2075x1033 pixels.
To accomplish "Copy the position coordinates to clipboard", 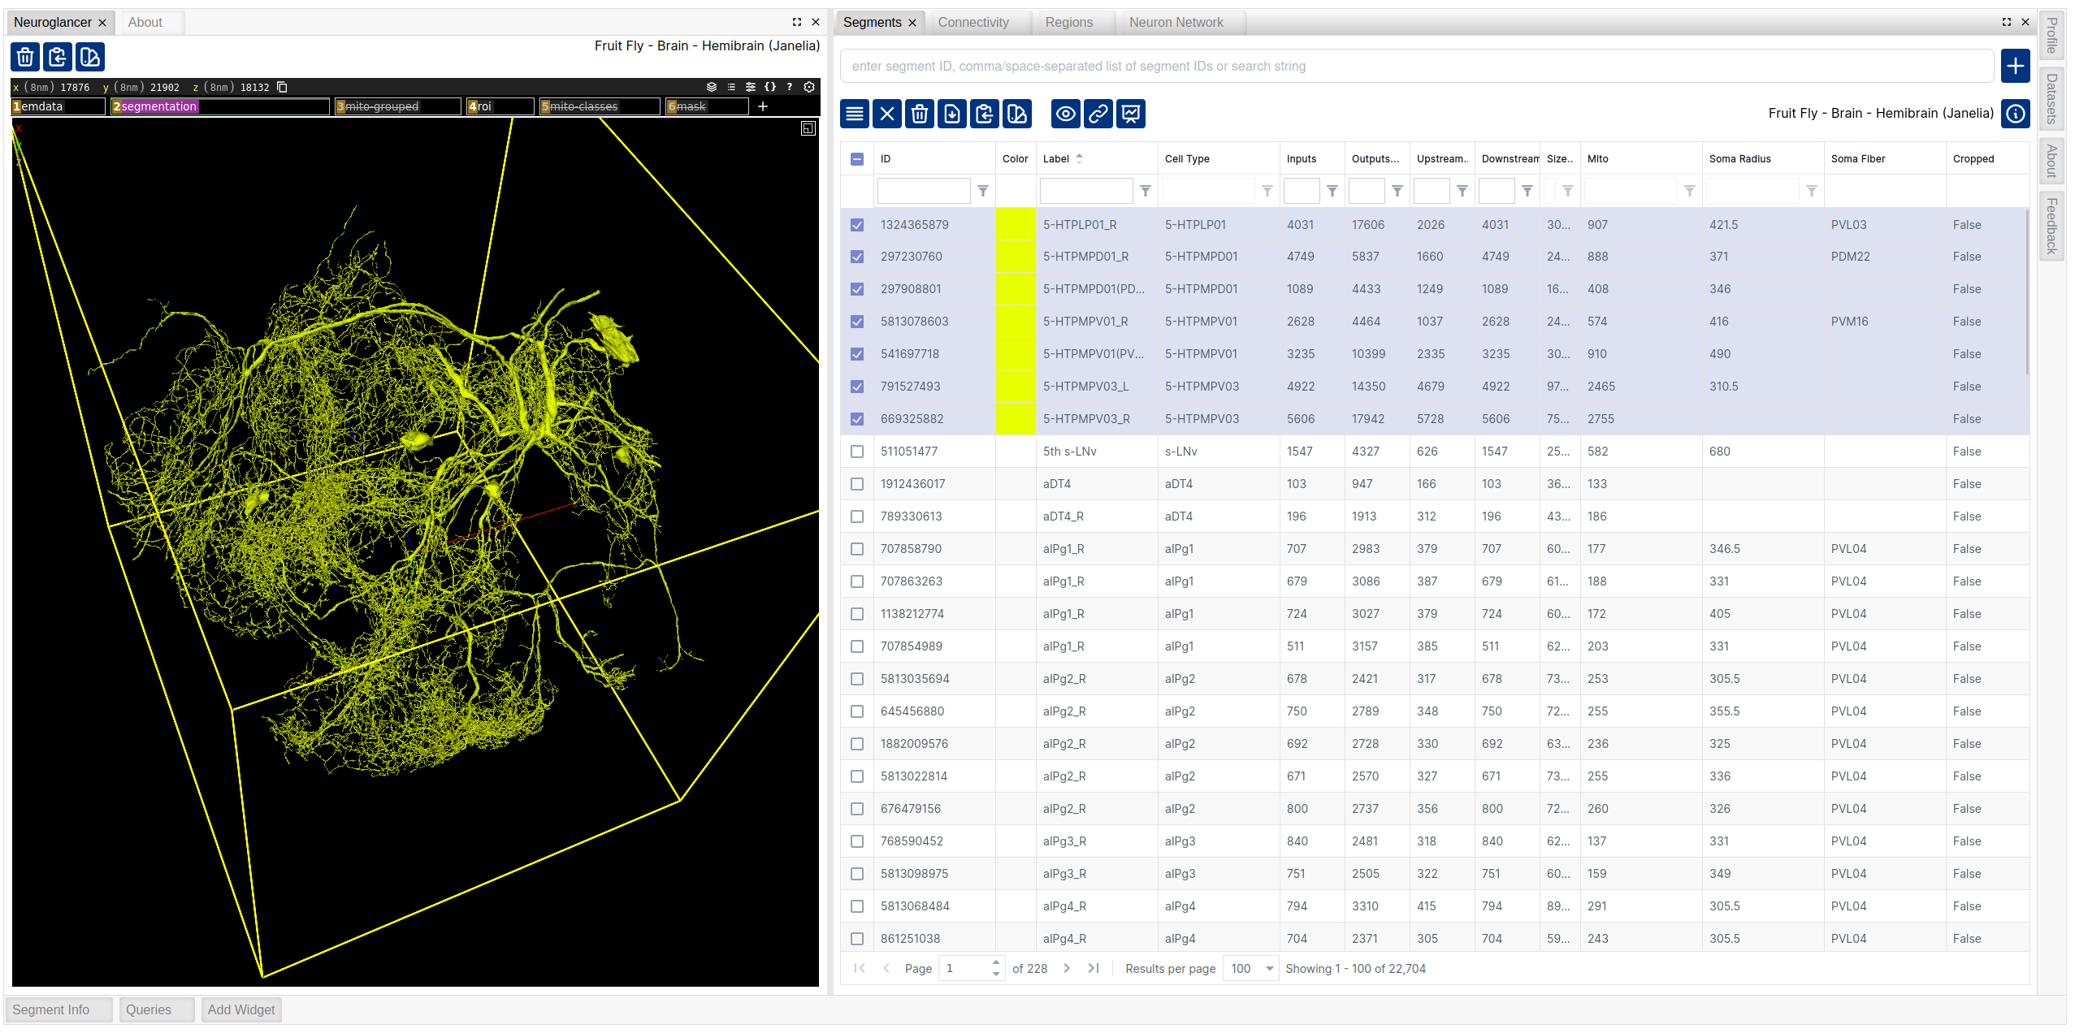I will 283,87.
